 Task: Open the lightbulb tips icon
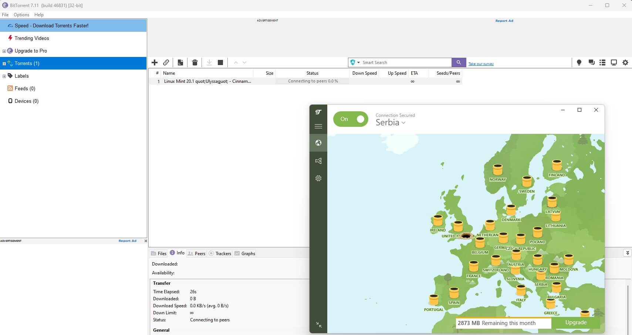579,62
